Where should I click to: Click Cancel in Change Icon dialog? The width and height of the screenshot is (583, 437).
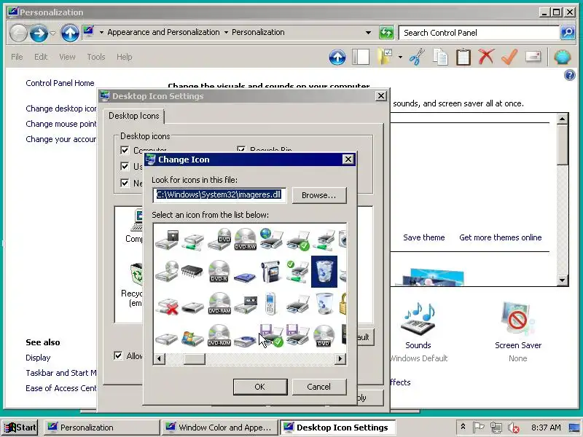point(318,387)
